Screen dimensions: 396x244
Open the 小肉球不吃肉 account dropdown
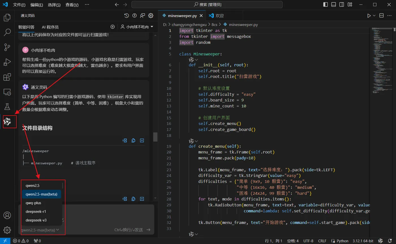coord(137,27)
